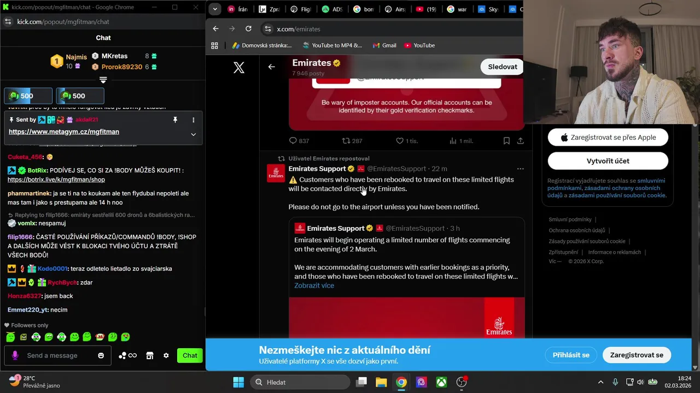Open chat user RychBych name
Image resolution: width=700 pixels, height=393 pixels.
coord(62,283)
